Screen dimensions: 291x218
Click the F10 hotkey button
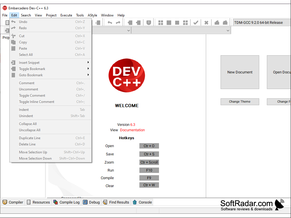point(149,170)
